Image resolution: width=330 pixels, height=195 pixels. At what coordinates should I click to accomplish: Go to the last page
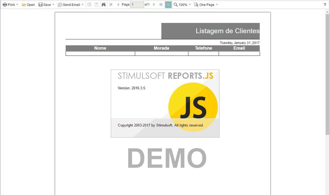click(x=161, y=5)
